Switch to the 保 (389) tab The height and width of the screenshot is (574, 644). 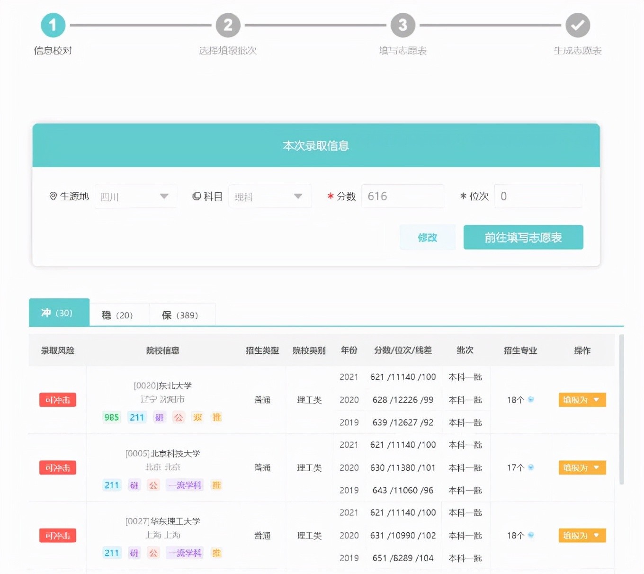tap(180, 315)
